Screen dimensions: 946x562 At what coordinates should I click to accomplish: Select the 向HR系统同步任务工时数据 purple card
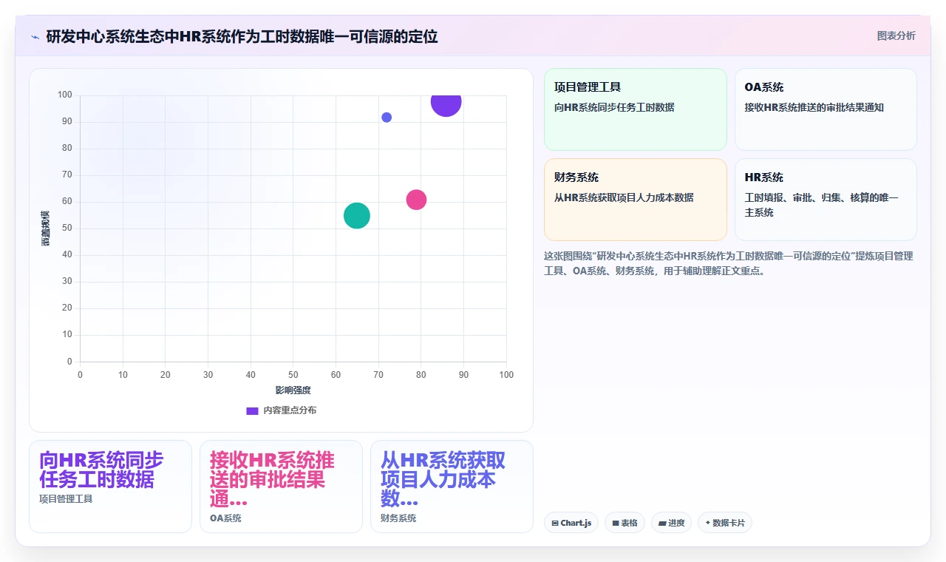click(x=110, y=487)
